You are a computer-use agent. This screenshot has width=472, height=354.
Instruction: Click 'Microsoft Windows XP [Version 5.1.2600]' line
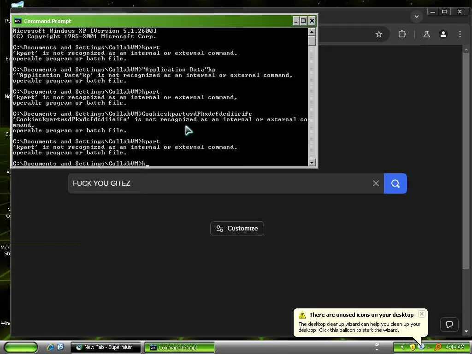85,31
